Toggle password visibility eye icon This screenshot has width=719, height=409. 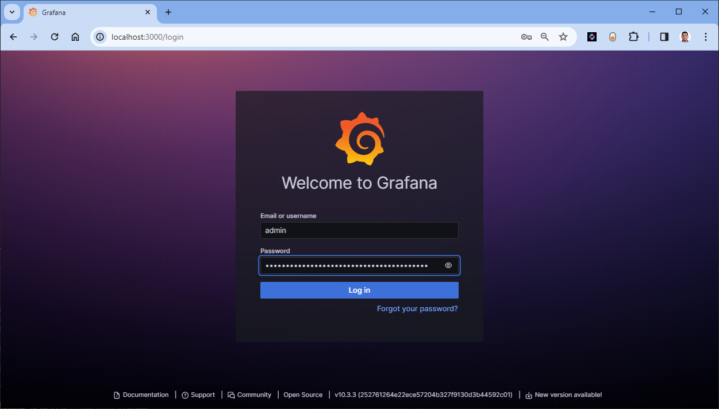448,266
